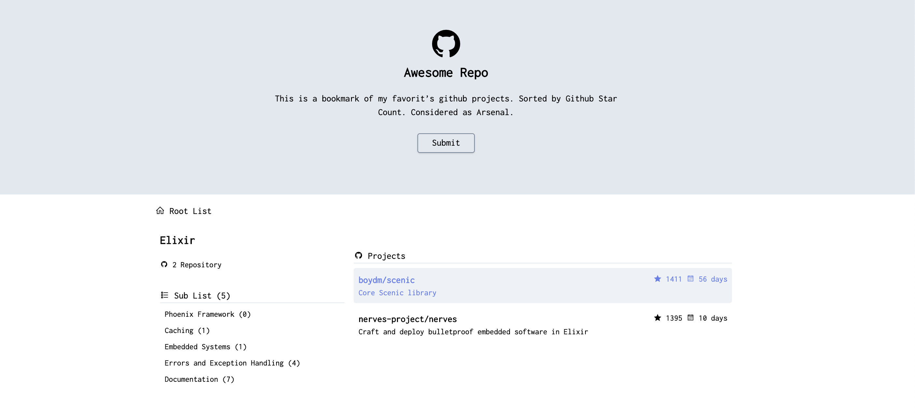Open the boydm/scenic repository link
Image resolution: width=915 pixels, height=413 pixels.
point(387,280)
